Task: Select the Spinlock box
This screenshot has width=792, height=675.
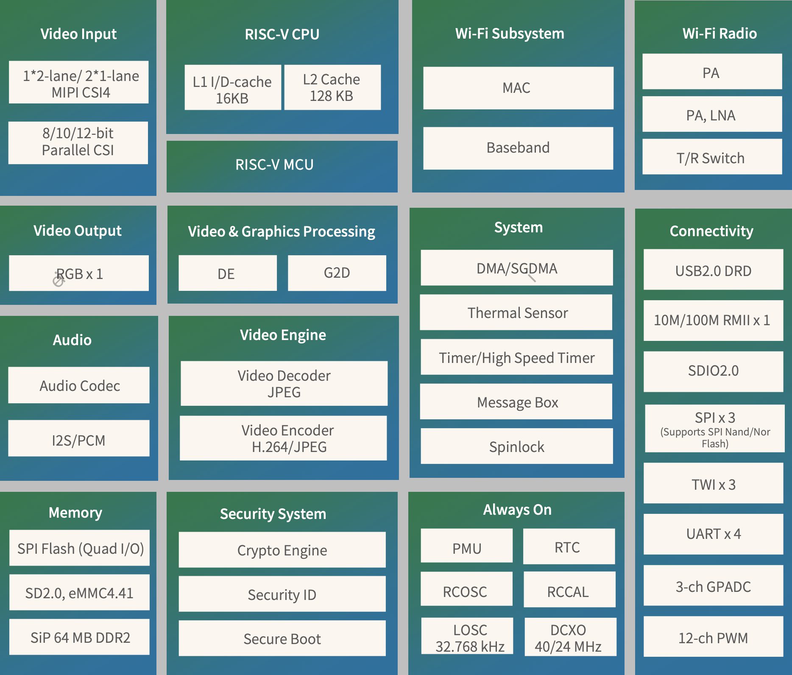Action: coord(516,446)
